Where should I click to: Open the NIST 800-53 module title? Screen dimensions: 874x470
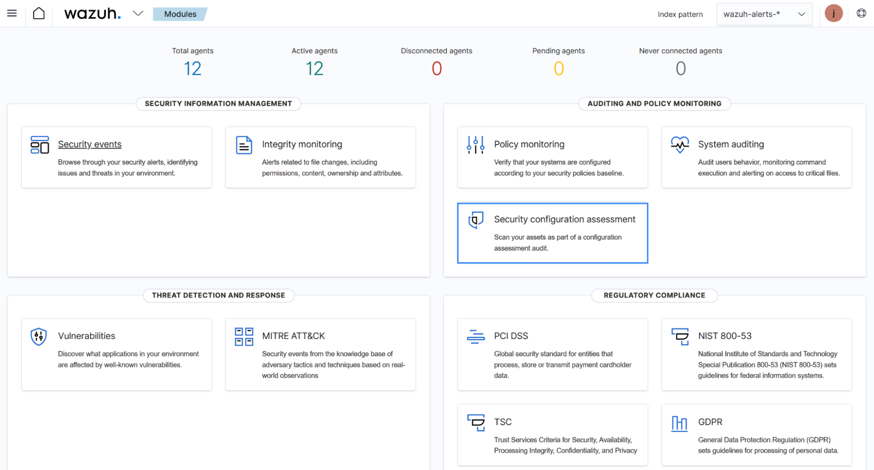[x=725, y=336]
